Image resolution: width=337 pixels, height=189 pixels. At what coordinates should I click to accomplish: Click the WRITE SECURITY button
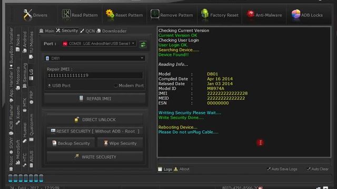point(95,157)
